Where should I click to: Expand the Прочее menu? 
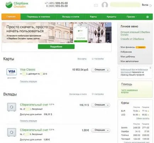pyautogui.click(x=131, y=17)
